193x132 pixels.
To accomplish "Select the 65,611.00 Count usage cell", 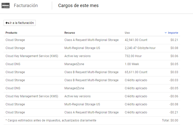I will (136, 72).
